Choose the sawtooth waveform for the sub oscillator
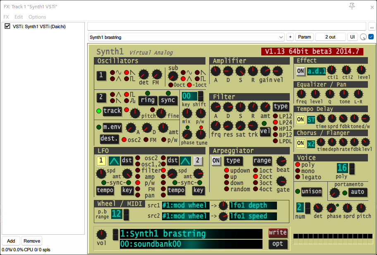Image resolution: width=377 pixels, height=255 pixels. [x=198, y=72]
